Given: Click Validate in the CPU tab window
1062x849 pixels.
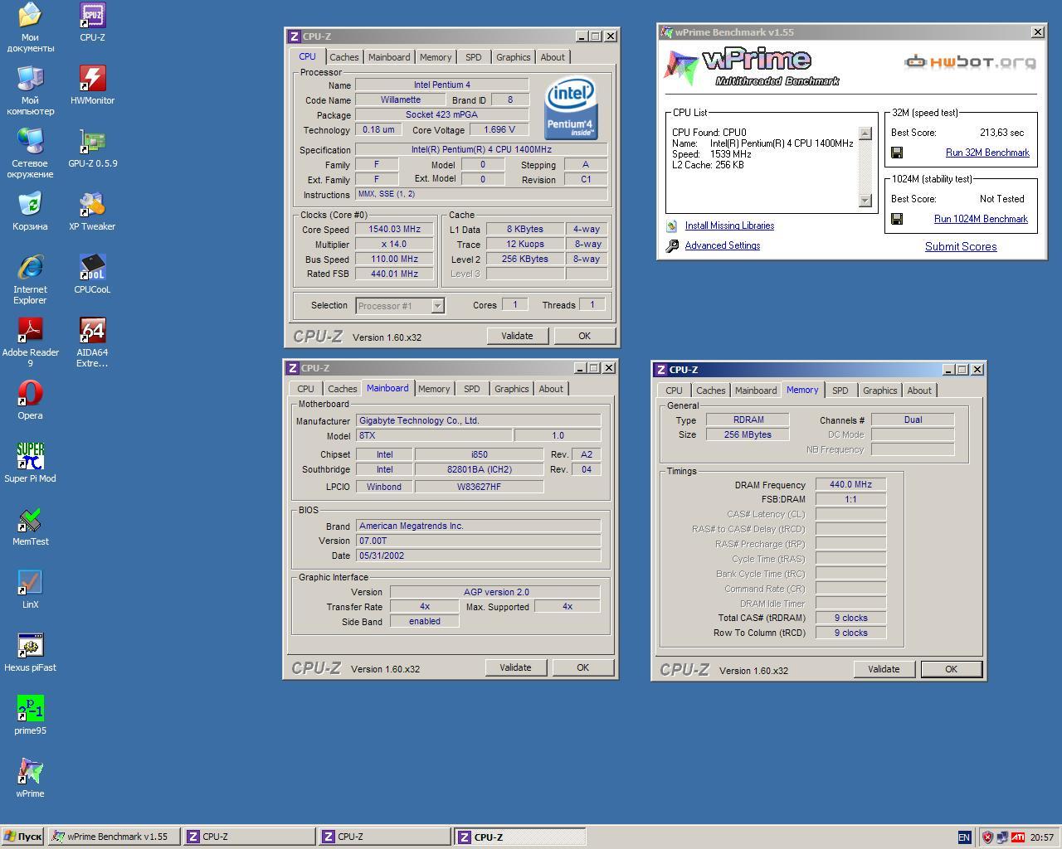Looking at the screenshot, I should point(517,336).
